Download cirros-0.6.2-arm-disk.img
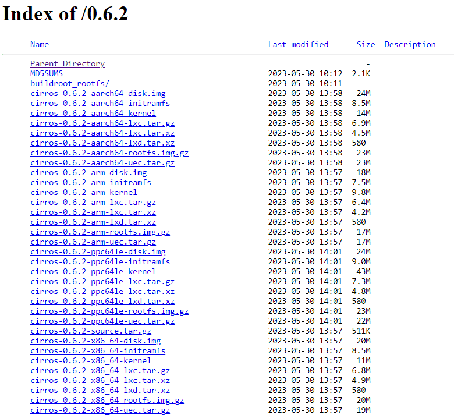Viewport: 454px width, 418px height. coord(88,172)
